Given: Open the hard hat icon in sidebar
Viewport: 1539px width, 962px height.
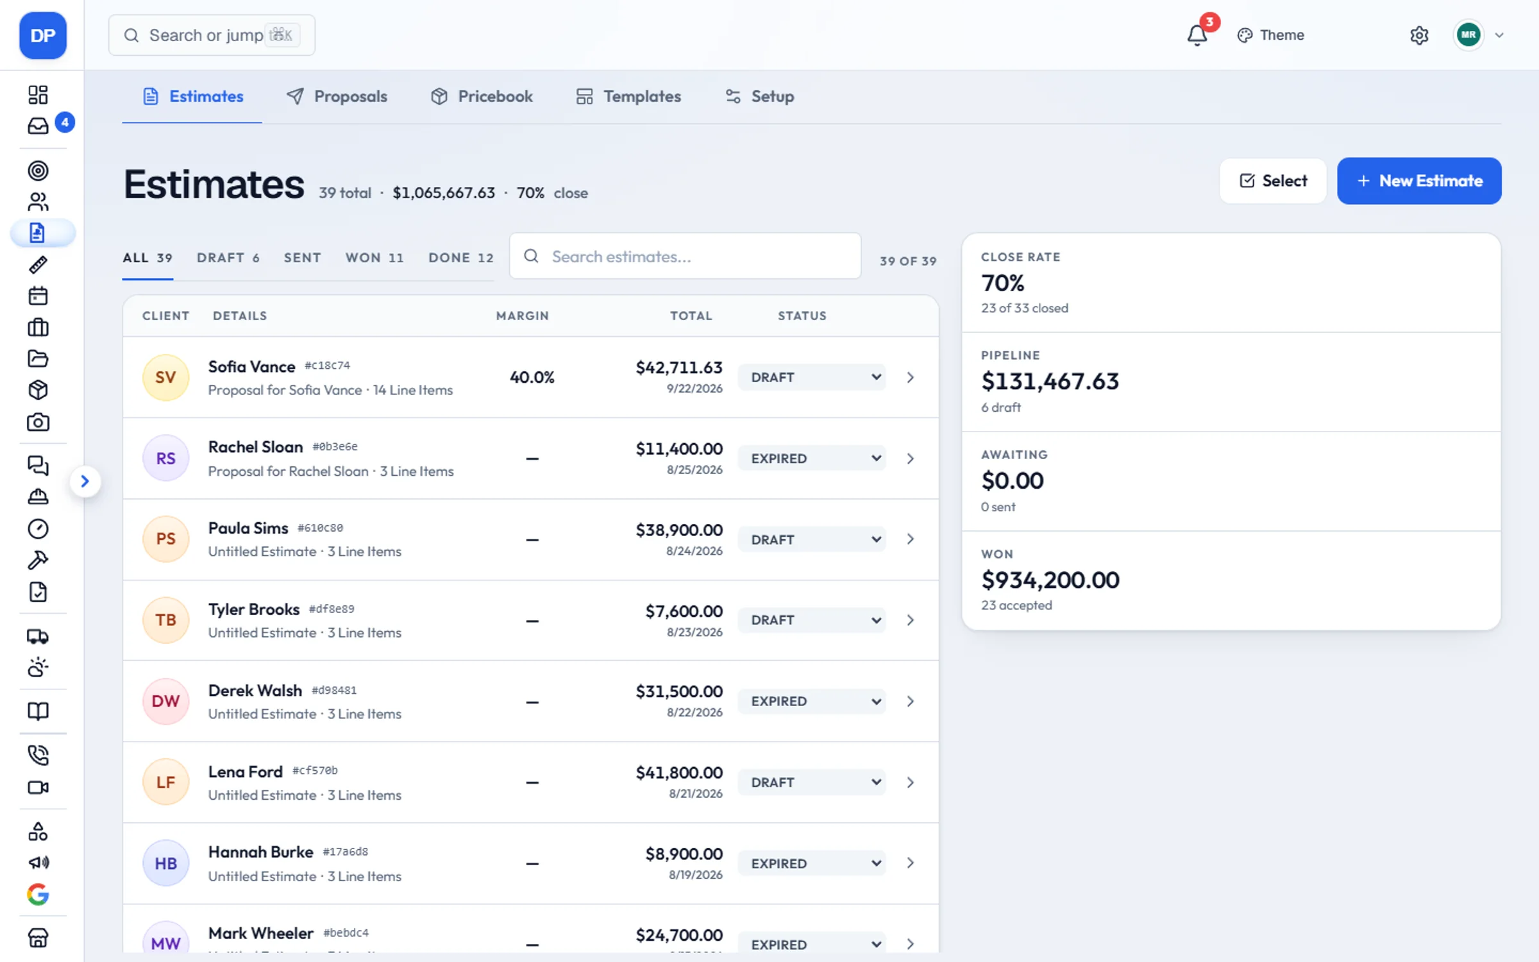Looking at the screenshot, I should click(x=38, y=497).
